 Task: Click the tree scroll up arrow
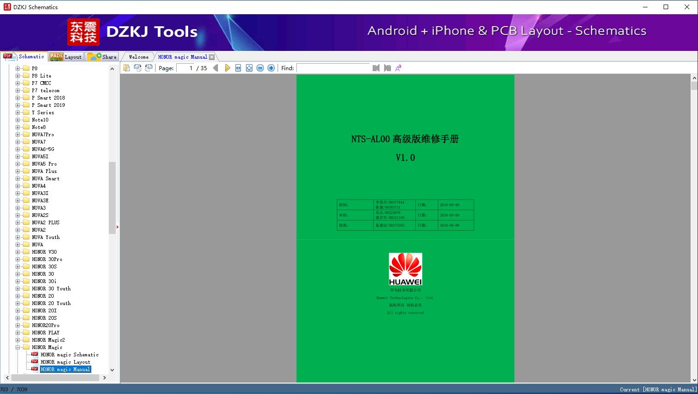tap(112, 69)
